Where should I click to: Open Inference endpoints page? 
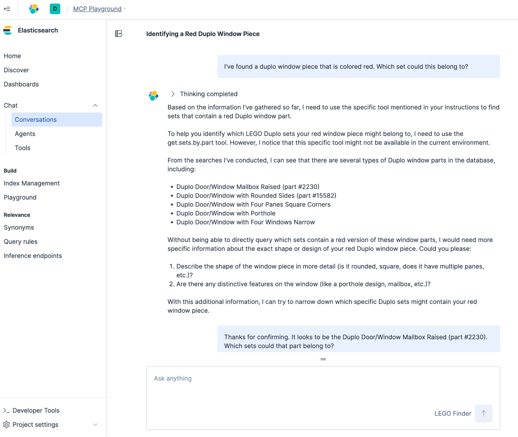coord(33,256)
